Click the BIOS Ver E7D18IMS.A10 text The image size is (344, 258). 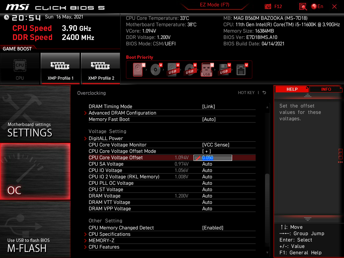[x=250, y=37]
